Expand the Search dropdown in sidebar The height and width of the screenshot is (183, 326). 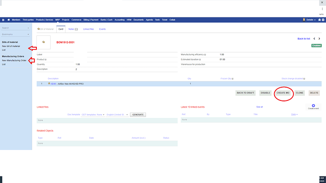click(16, 28)
